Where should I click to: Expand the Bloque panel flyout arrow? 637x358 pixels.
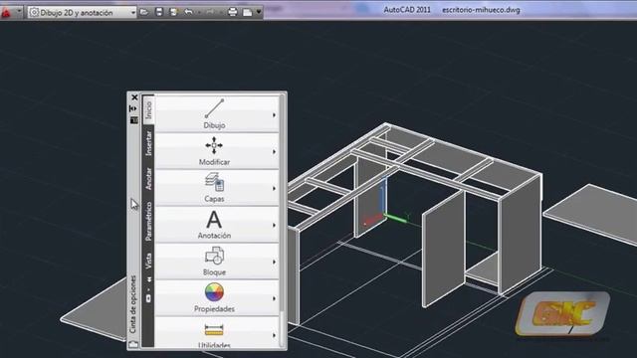click(275, 262)
